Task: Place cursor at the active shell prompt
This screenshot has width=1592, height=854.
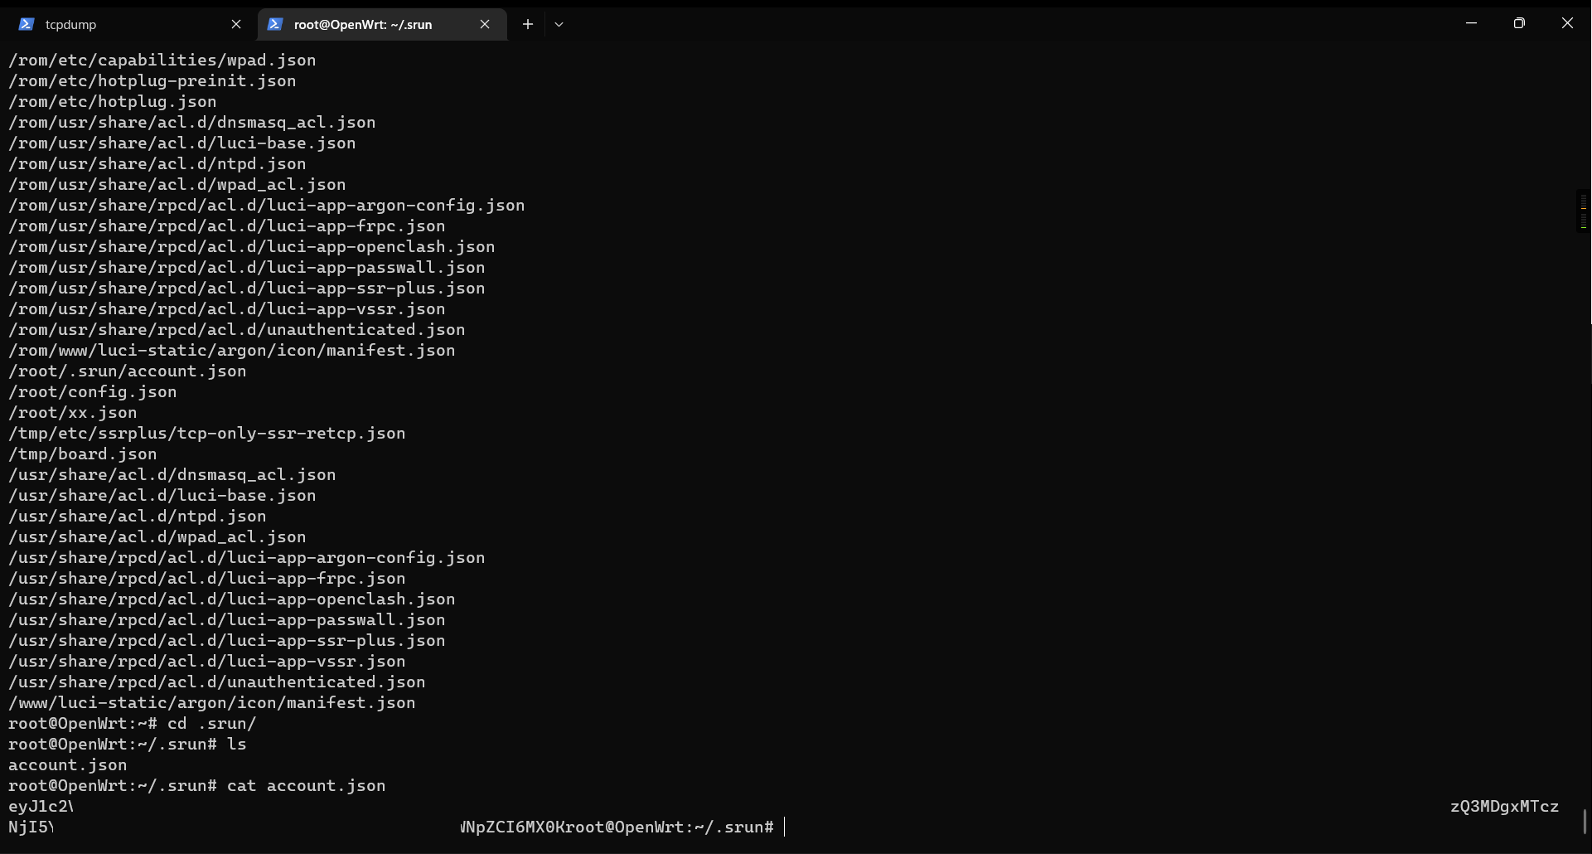Action: [x=783, y=827]
